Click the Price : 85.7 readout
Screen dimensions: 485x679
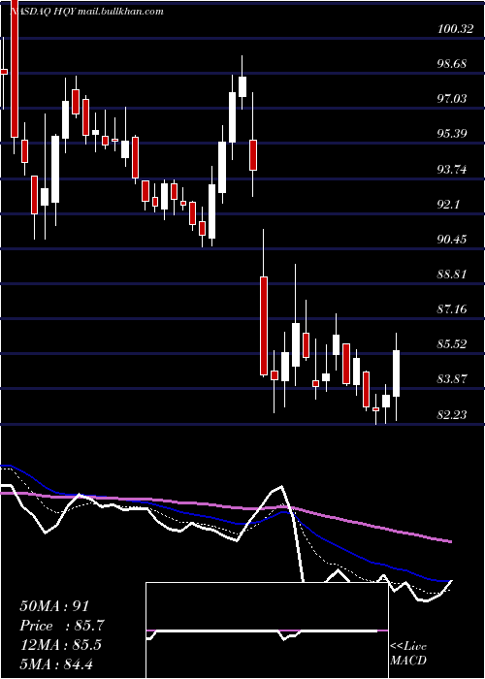pyautogui.click(x=62, y=626)
